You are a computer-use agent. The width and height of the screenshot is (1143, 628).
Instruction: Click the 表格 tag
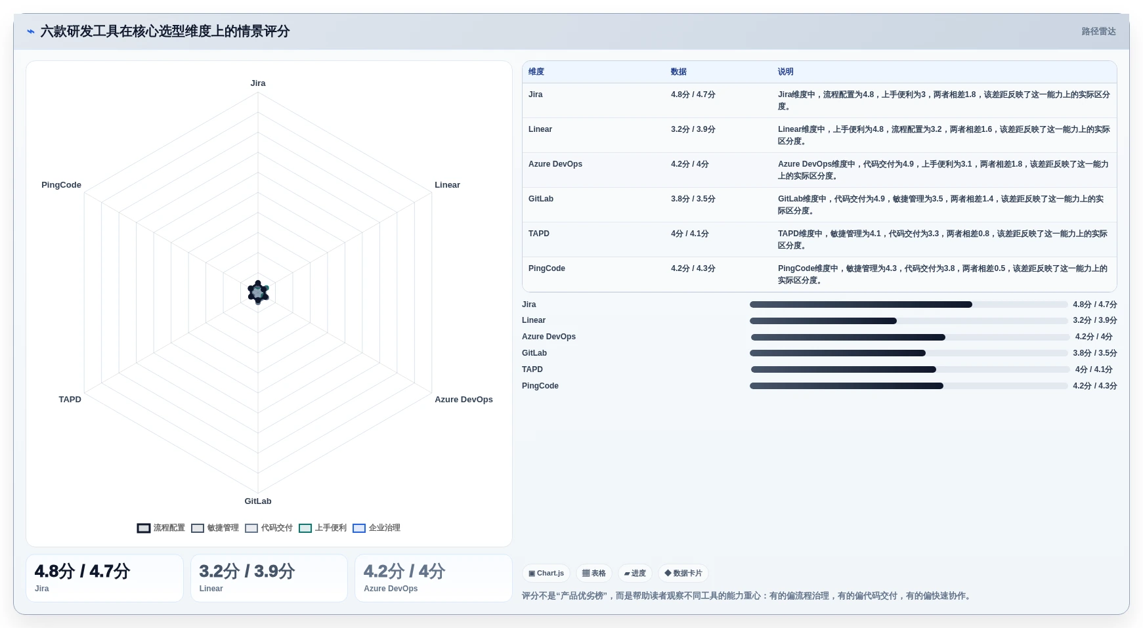point(594,573)
